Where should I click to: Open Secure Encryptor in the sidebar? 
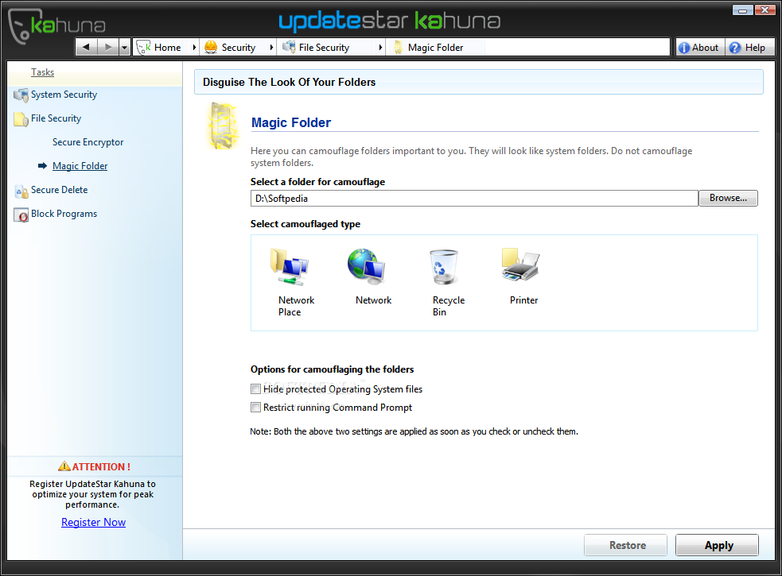[88, 142]
